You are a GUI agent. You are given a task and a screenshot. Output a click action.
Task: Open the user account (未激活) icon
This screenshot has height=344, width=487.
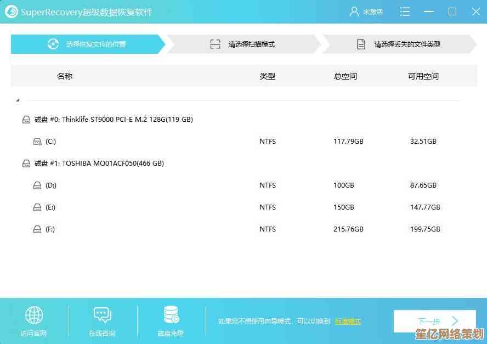(353, 12)
